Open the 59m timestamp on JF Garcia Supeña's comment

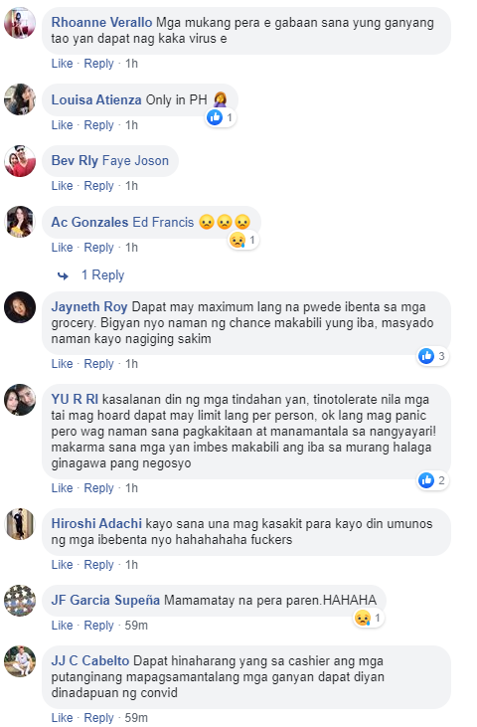pos(136,625)
